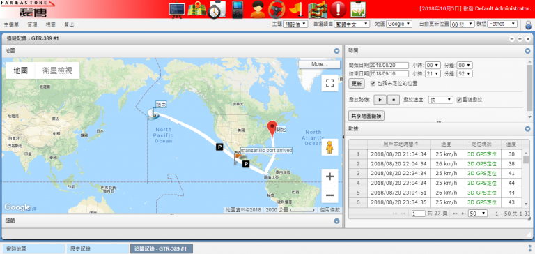This screenshot has height=254, width=535.
Task: Click the 更新 update button
Action: click(357, 84)
